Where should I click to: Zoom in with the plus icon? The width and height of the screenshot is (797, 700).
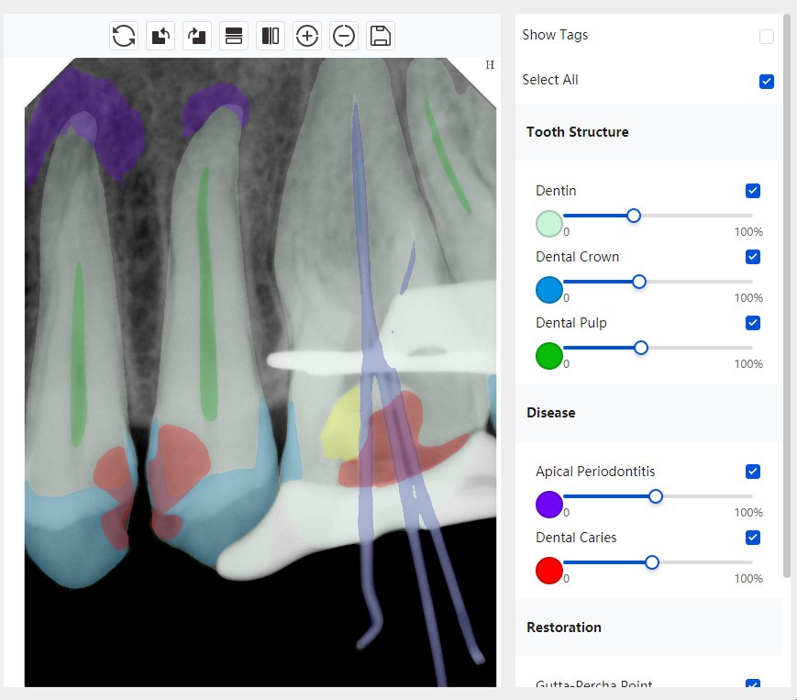click(307, 36)
